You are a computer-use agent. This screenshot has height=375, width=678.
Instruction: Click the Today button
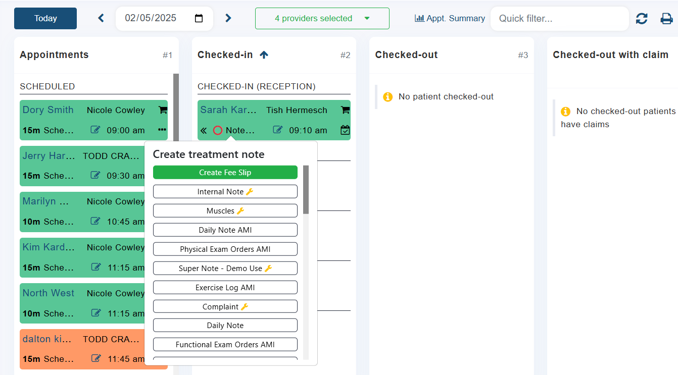click(x=45, y=18)
